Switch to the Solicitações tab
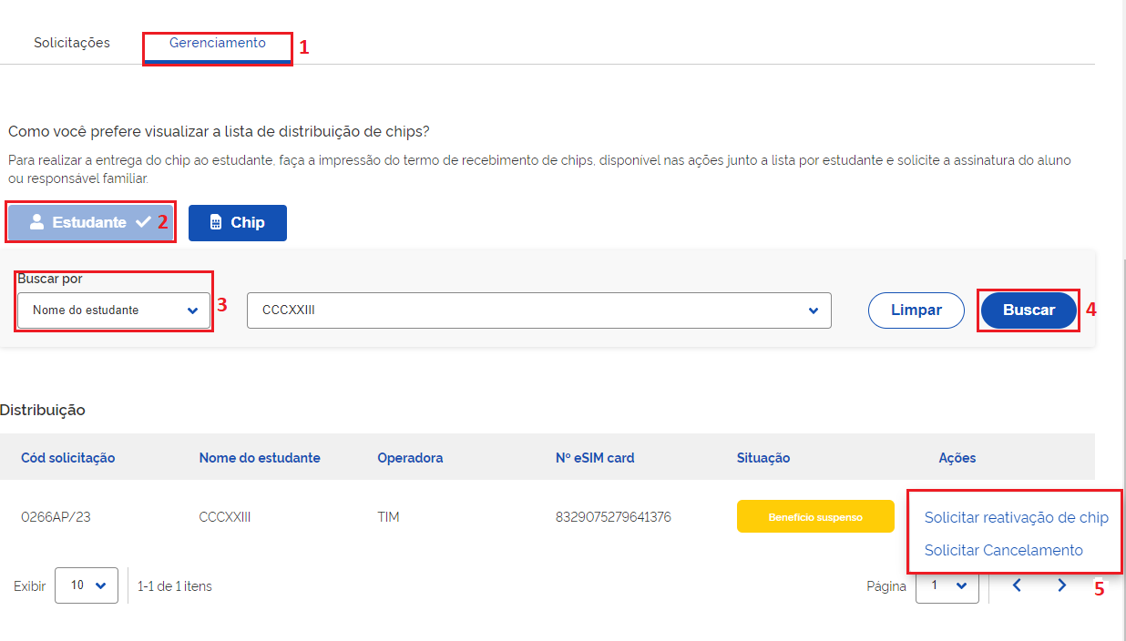Image resolution: width=1126 pixels, height=641 pixels. pos(72,43)
